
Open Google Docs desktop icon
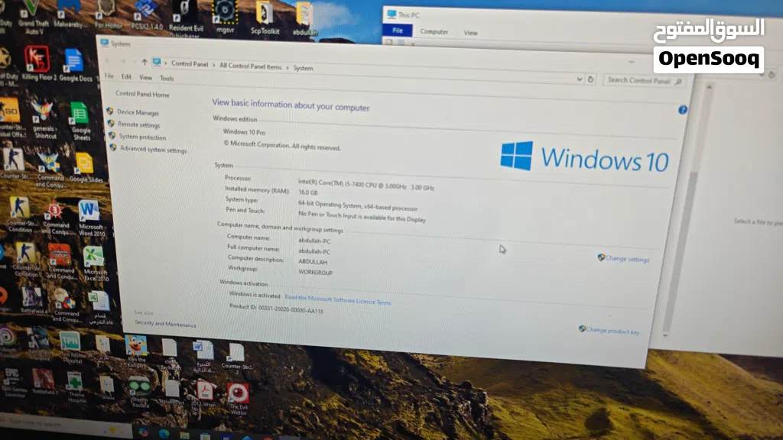point(74,66)
